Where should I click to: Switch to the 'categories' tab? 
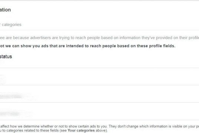[x=11, y=24]
